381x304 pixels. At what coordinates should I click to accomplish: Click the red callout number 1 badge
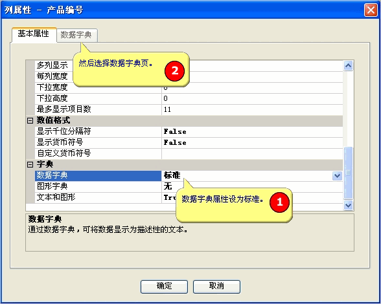click(x=279, y=202)
